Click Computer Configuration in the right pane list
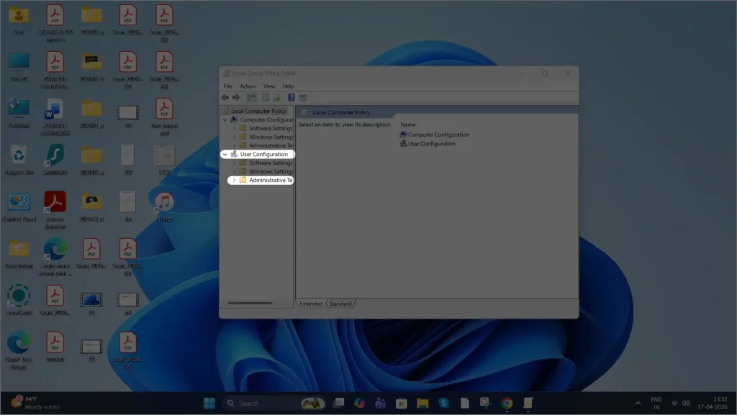 (x=434, y=134)
